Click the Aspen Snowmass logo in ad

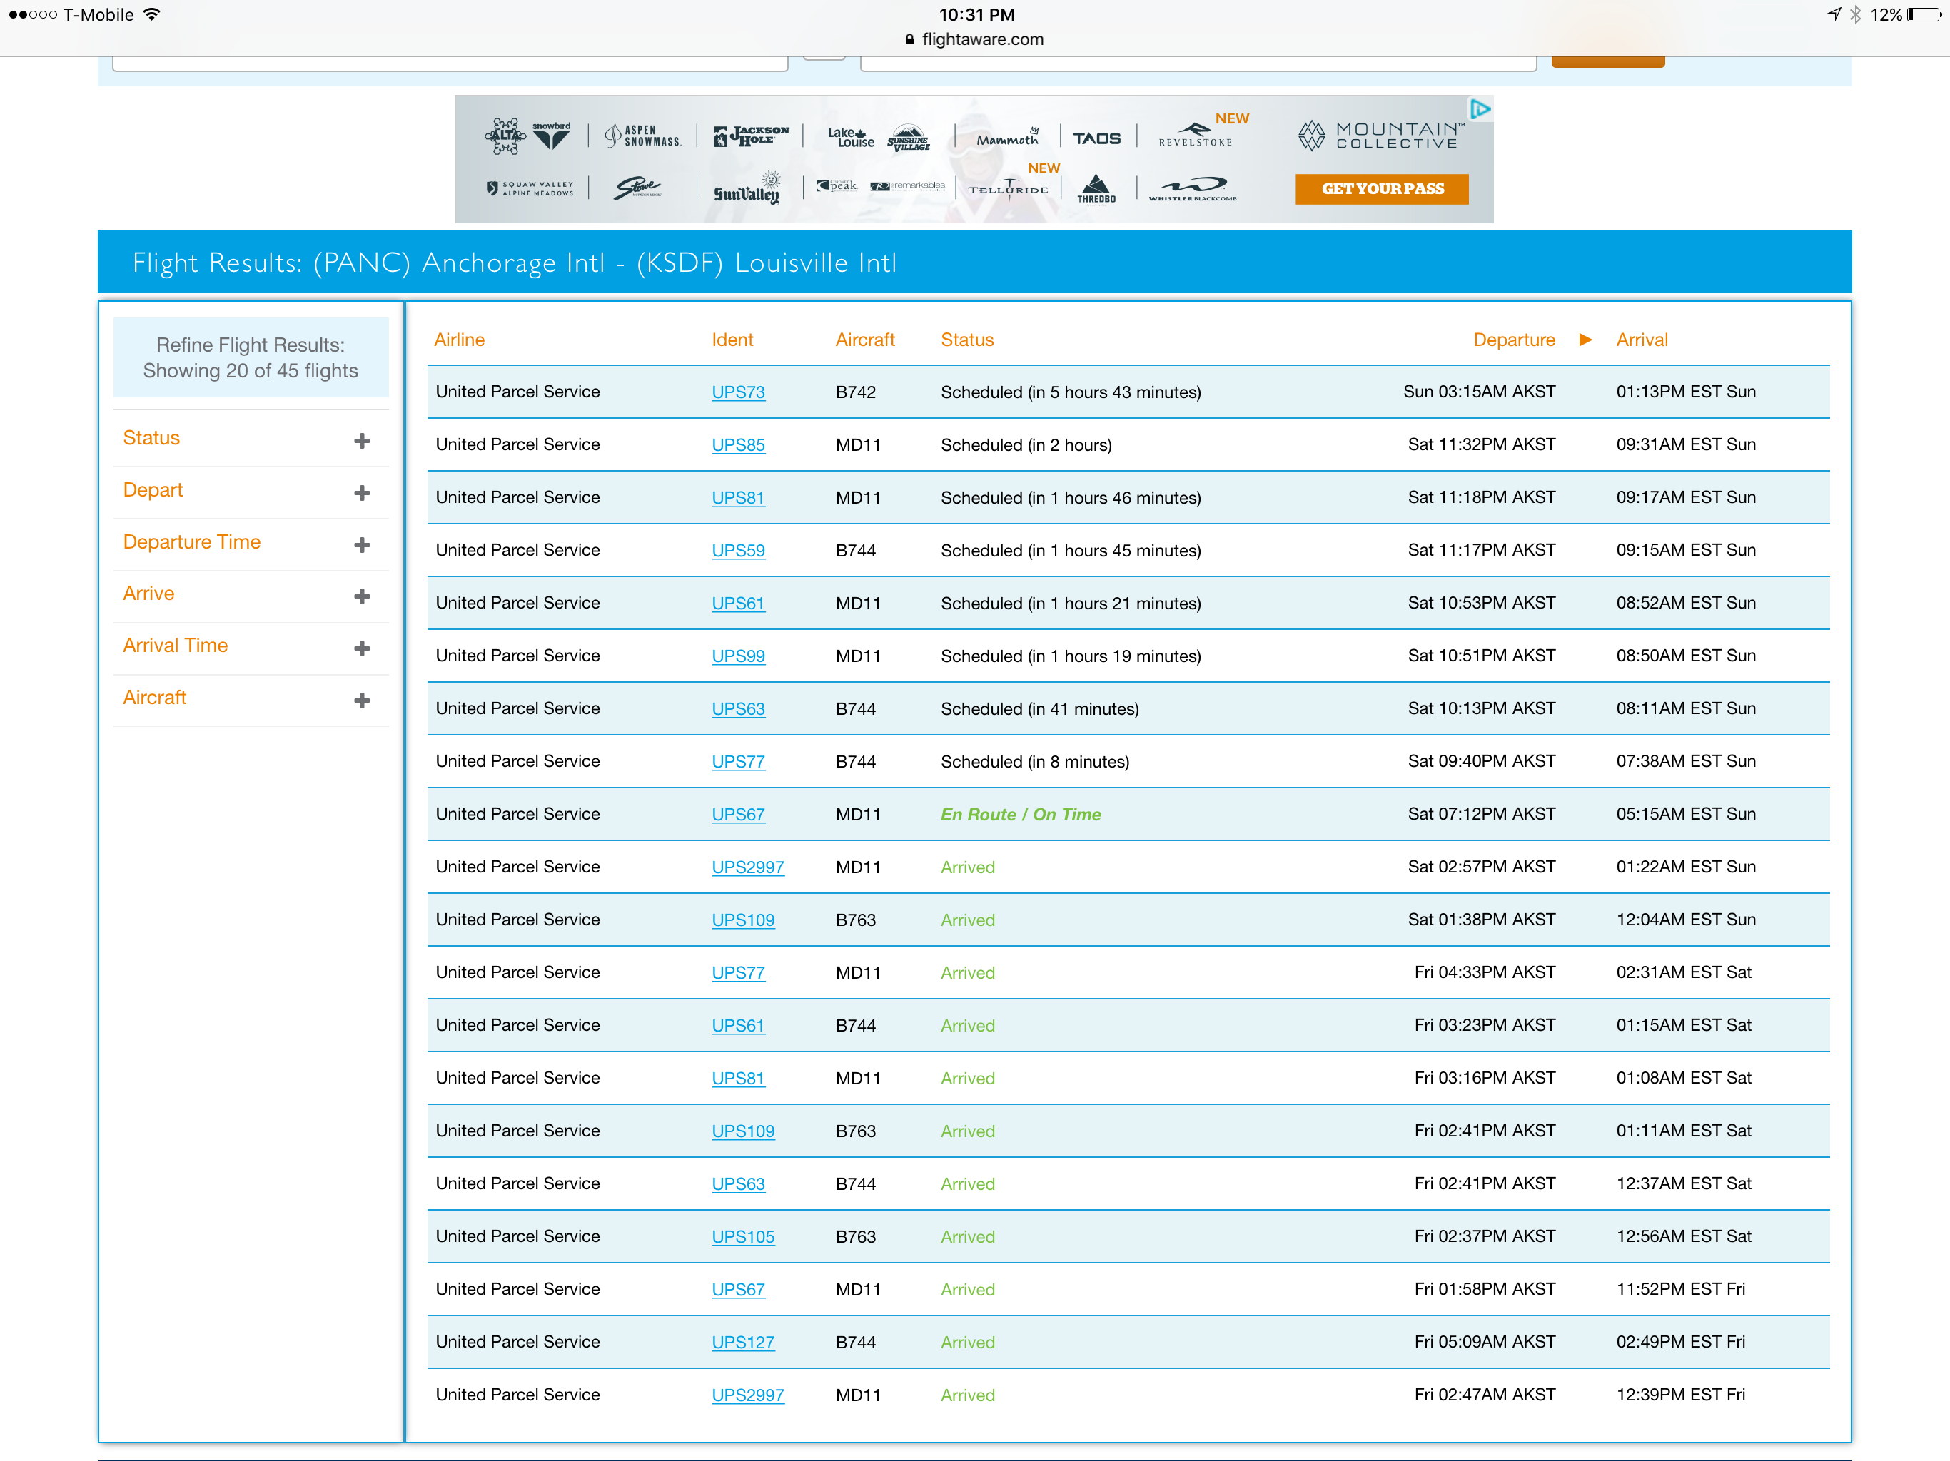642,136
